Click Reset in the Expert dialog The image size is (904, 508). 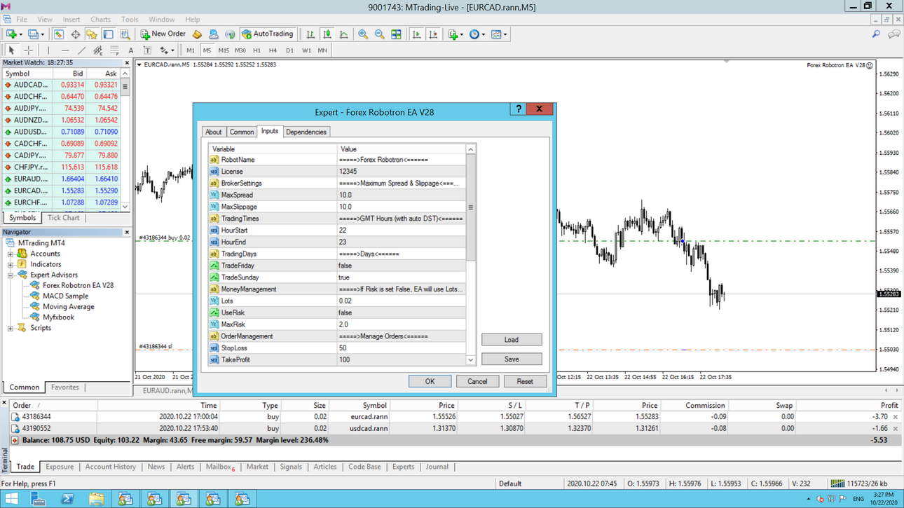pos(525,381)
